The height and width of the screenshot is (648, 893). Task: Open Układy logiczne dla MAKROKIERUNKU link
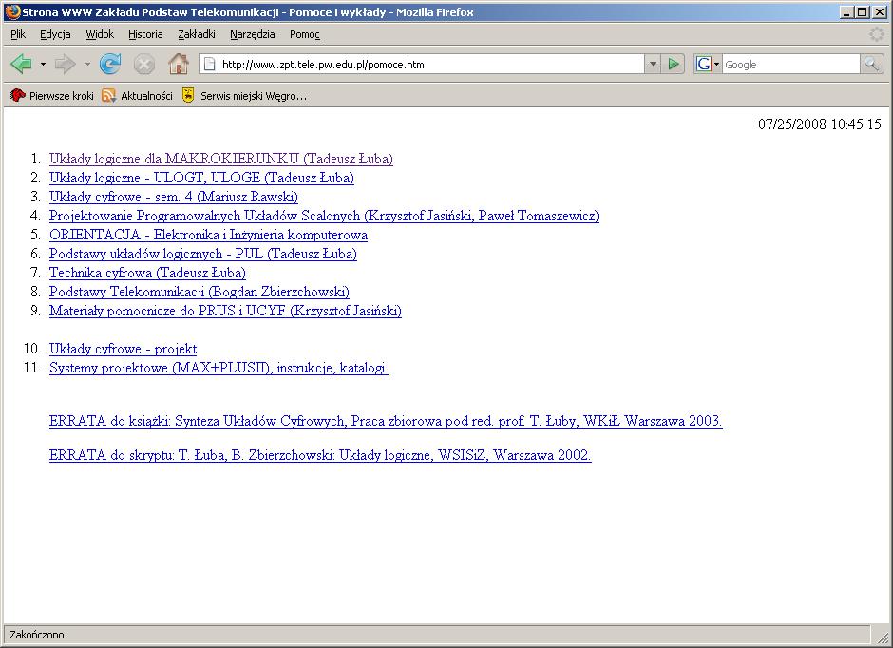tap(221, 159)
